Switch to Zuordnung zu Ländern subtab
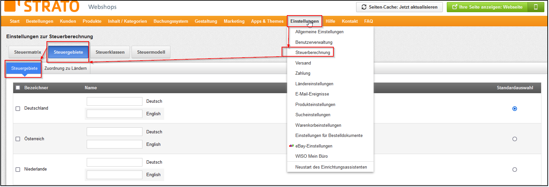This screenshot has height=187, width=549. click(x=66, y=68)
